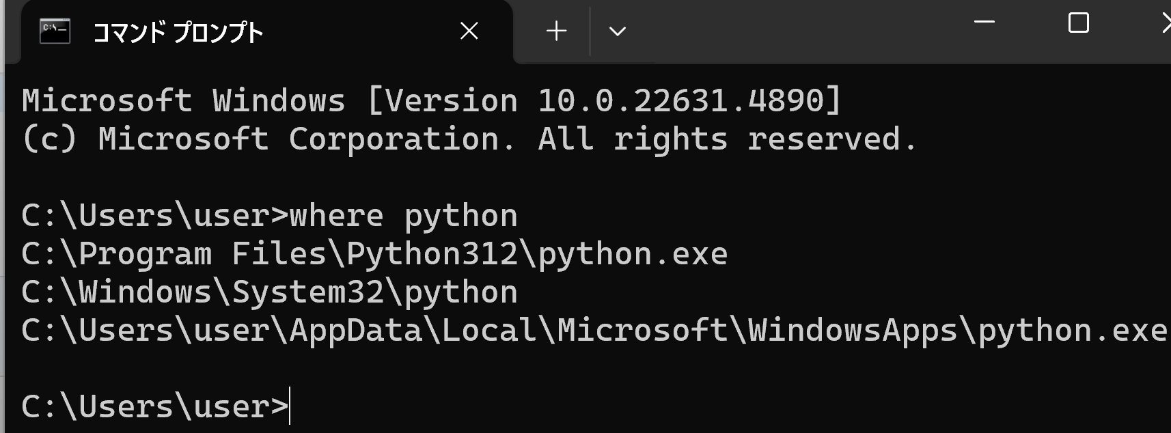This screenshot has height=433, width=1171.
Task: Maximize the terminal window
Action: 1078,23
